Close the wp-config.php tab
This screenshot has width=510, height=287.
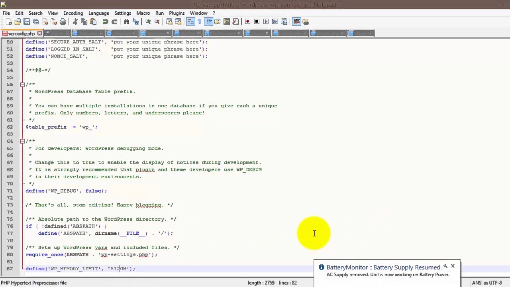39,33
